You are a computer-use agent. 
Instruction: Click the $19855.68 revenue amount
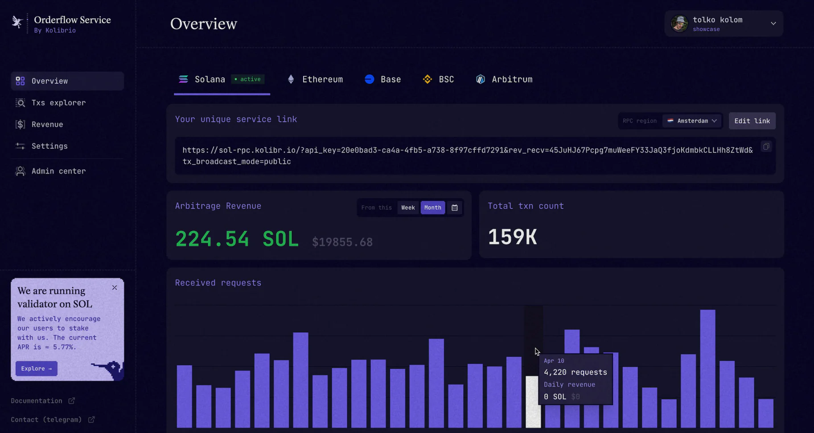[x=342, y=242]
